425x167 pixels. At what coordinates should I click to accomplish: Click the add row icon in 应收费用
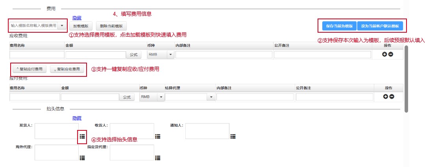384,54
